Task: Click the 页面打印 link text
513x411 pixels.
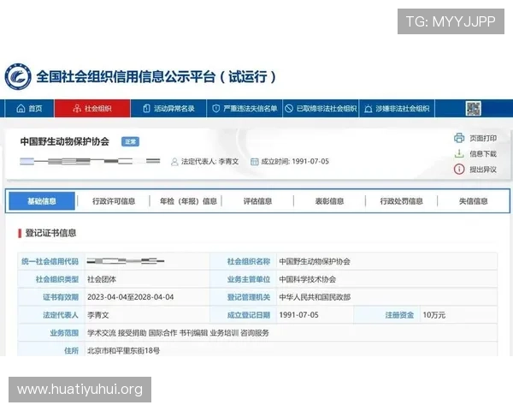Action: pyautogui.click(x=483, y=139)
